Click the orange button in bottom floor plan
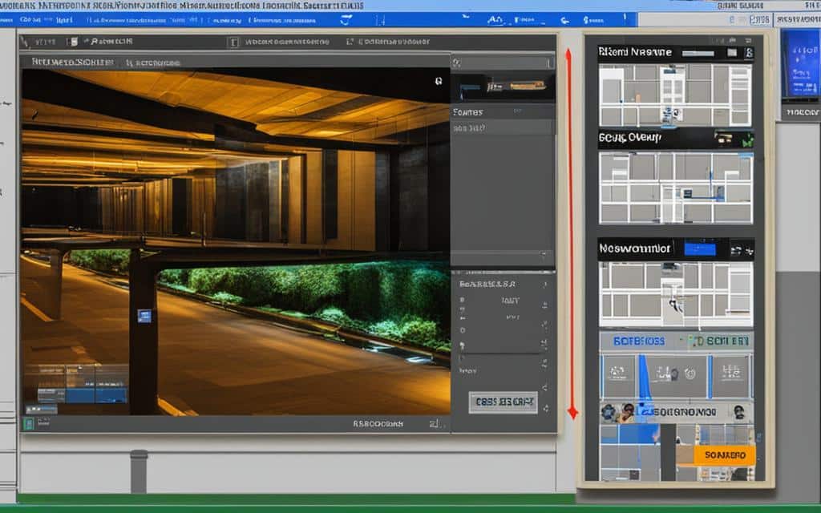Image resolution: width=821 pixels, height=513 pixels. [x=723, y=454]
